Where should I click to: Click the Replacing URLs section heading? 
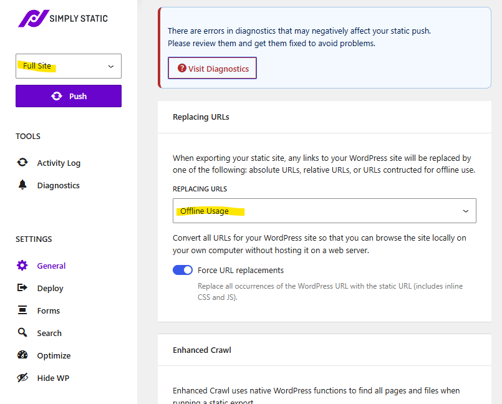[x=201, y=117]
